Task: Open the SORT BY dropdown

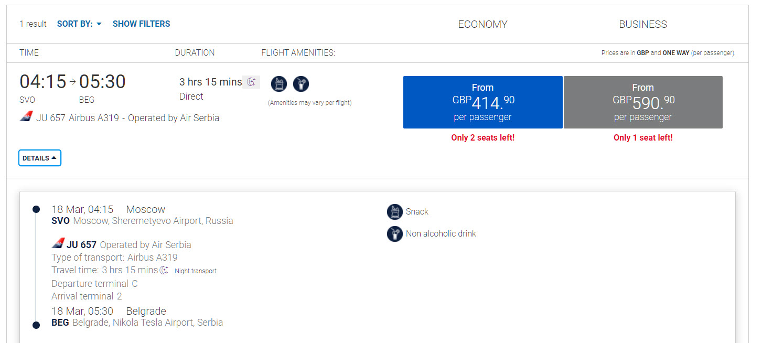Action: click(79, 24)
